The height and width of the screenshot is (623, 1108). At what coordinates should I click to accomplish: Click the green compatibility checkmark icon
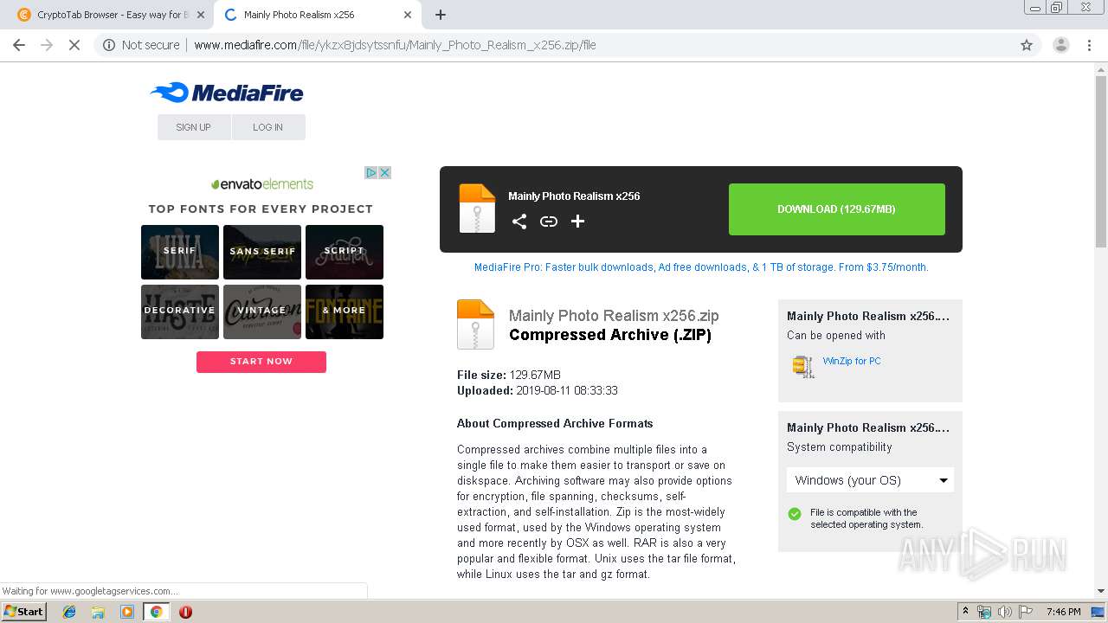795,514
